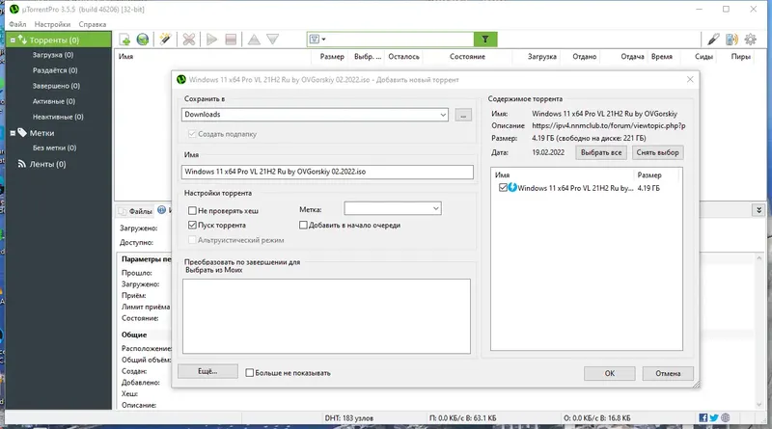
Task: Open the Справка menu
Action: click(92, 24)
